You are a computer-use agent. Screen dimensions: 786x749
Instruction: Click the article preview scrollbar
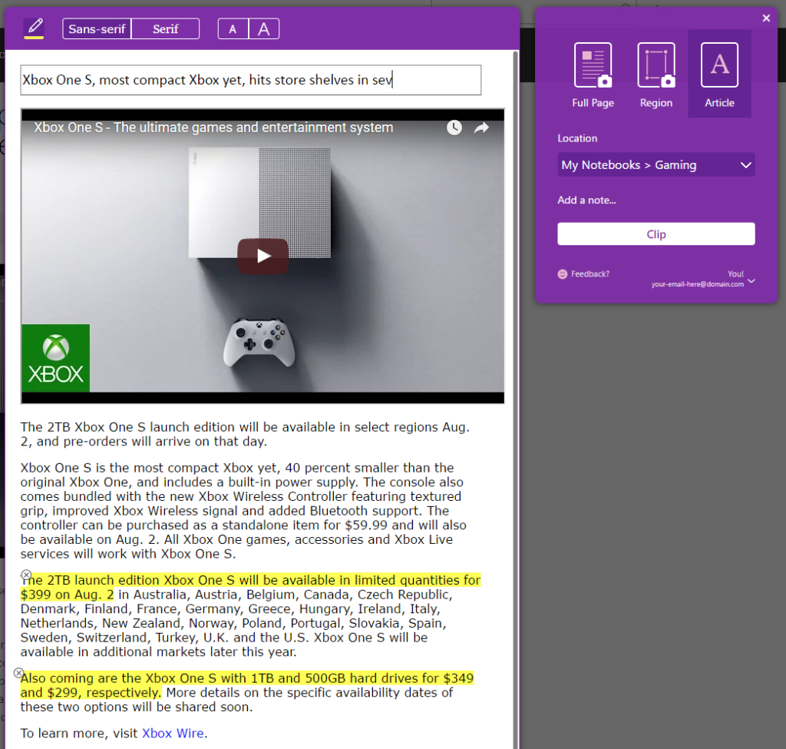(x=515, y=399)
